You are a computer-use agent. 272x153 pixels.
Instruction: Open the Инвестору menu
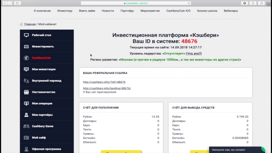65,11
